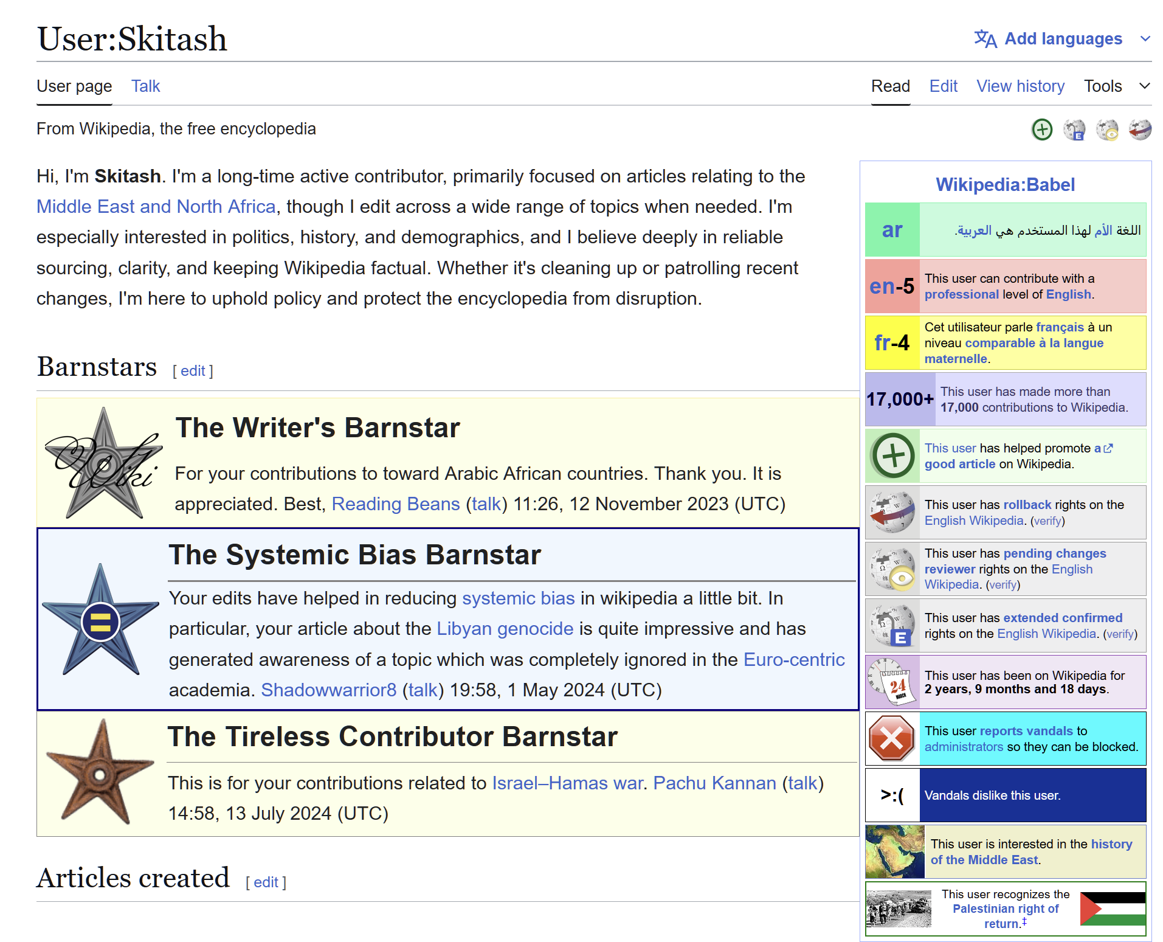Click the 'en' in en-5 language link

pos(882,286)
